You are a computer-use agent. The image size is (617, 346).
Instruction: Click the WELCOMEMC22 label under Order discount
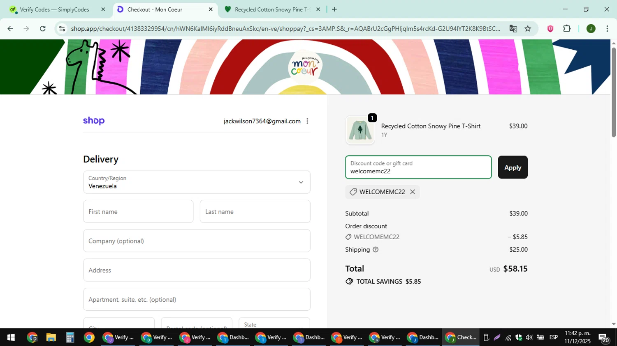[x=376, y=237]
